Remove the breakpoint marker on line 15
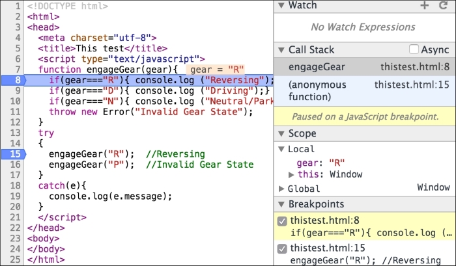The height and width of the screenshot is (266, 456). click(x=14, y=154)
